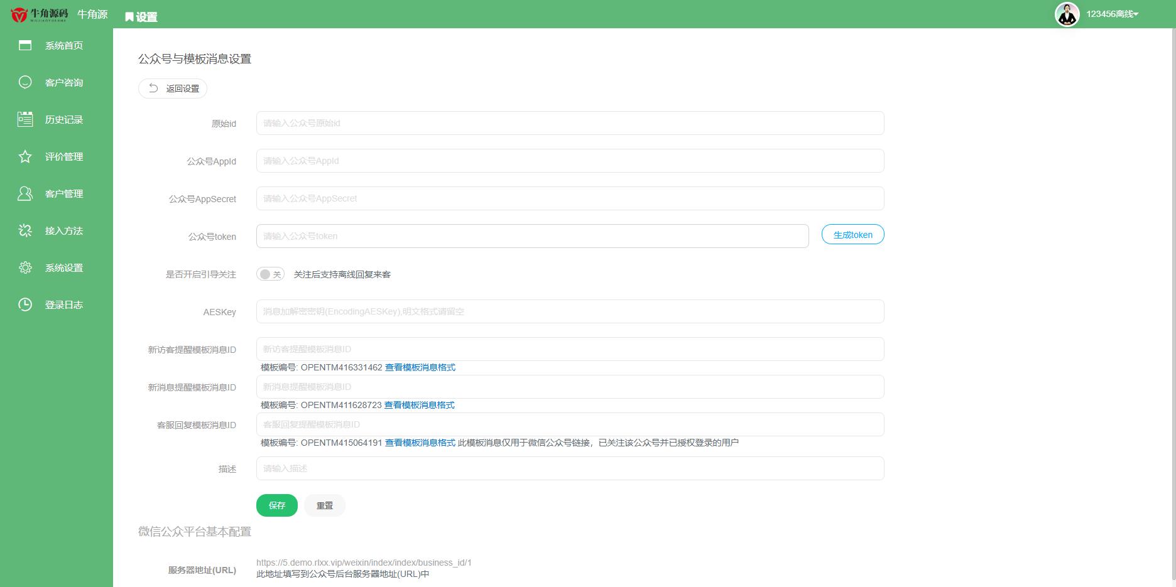
Task: Focus the 新消息提醒模板消息ID input
Action: coord(570,387)
